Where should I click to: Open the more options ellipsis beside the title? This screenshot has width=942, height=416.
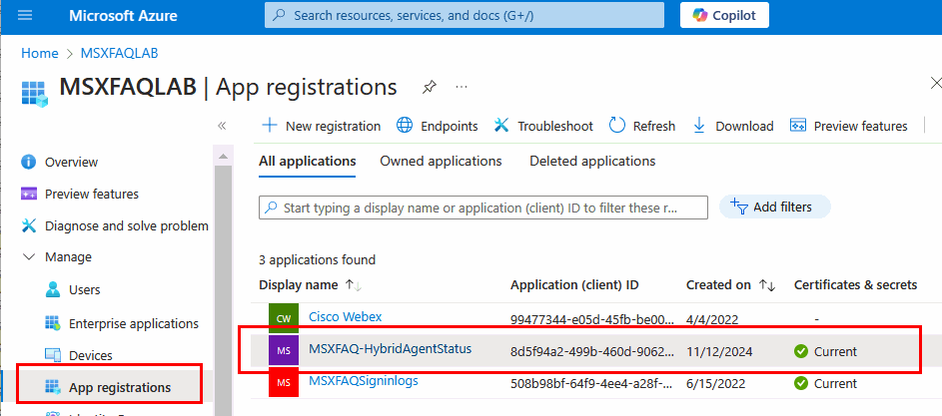[462, 87]
